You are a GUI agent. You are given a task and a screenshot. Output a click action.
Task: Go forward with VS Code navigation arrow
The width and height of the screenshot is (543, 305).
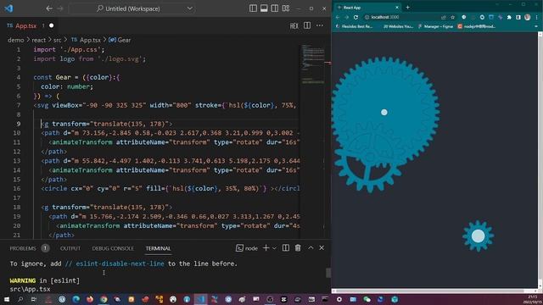[x=60, y=8]
